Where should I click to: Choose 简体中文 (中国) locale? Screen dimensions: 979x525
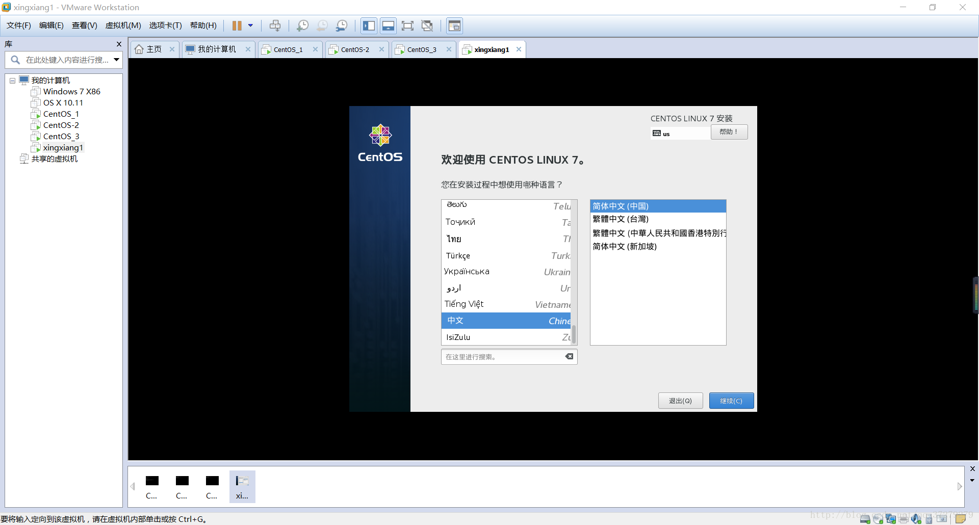658,206
